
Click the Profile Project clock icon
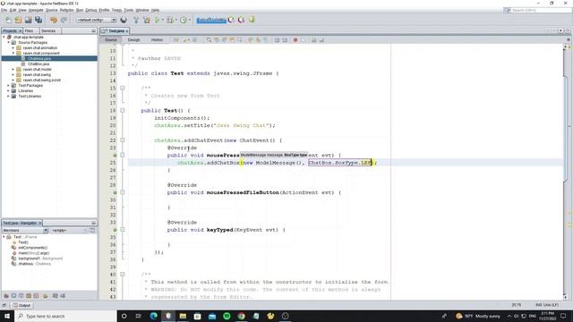184,20
